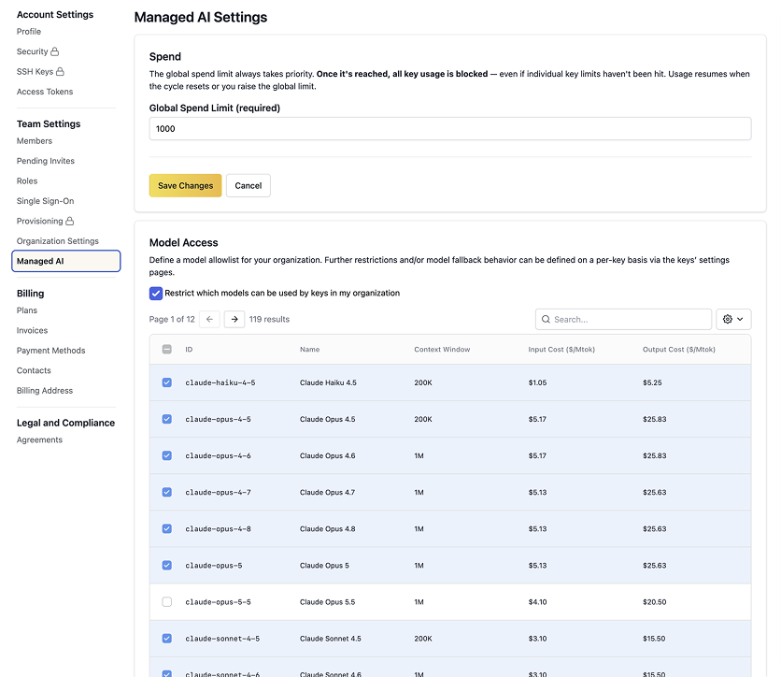Open Profile in Account Settings

click(x=29, y=32)
